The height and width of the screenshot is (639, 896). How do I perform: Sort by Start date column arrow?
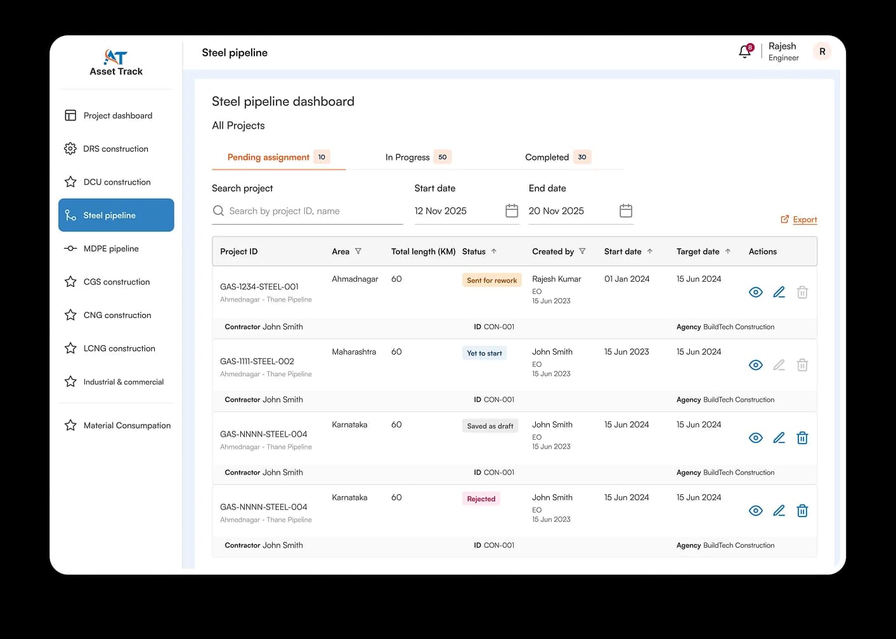pos(650,251)
